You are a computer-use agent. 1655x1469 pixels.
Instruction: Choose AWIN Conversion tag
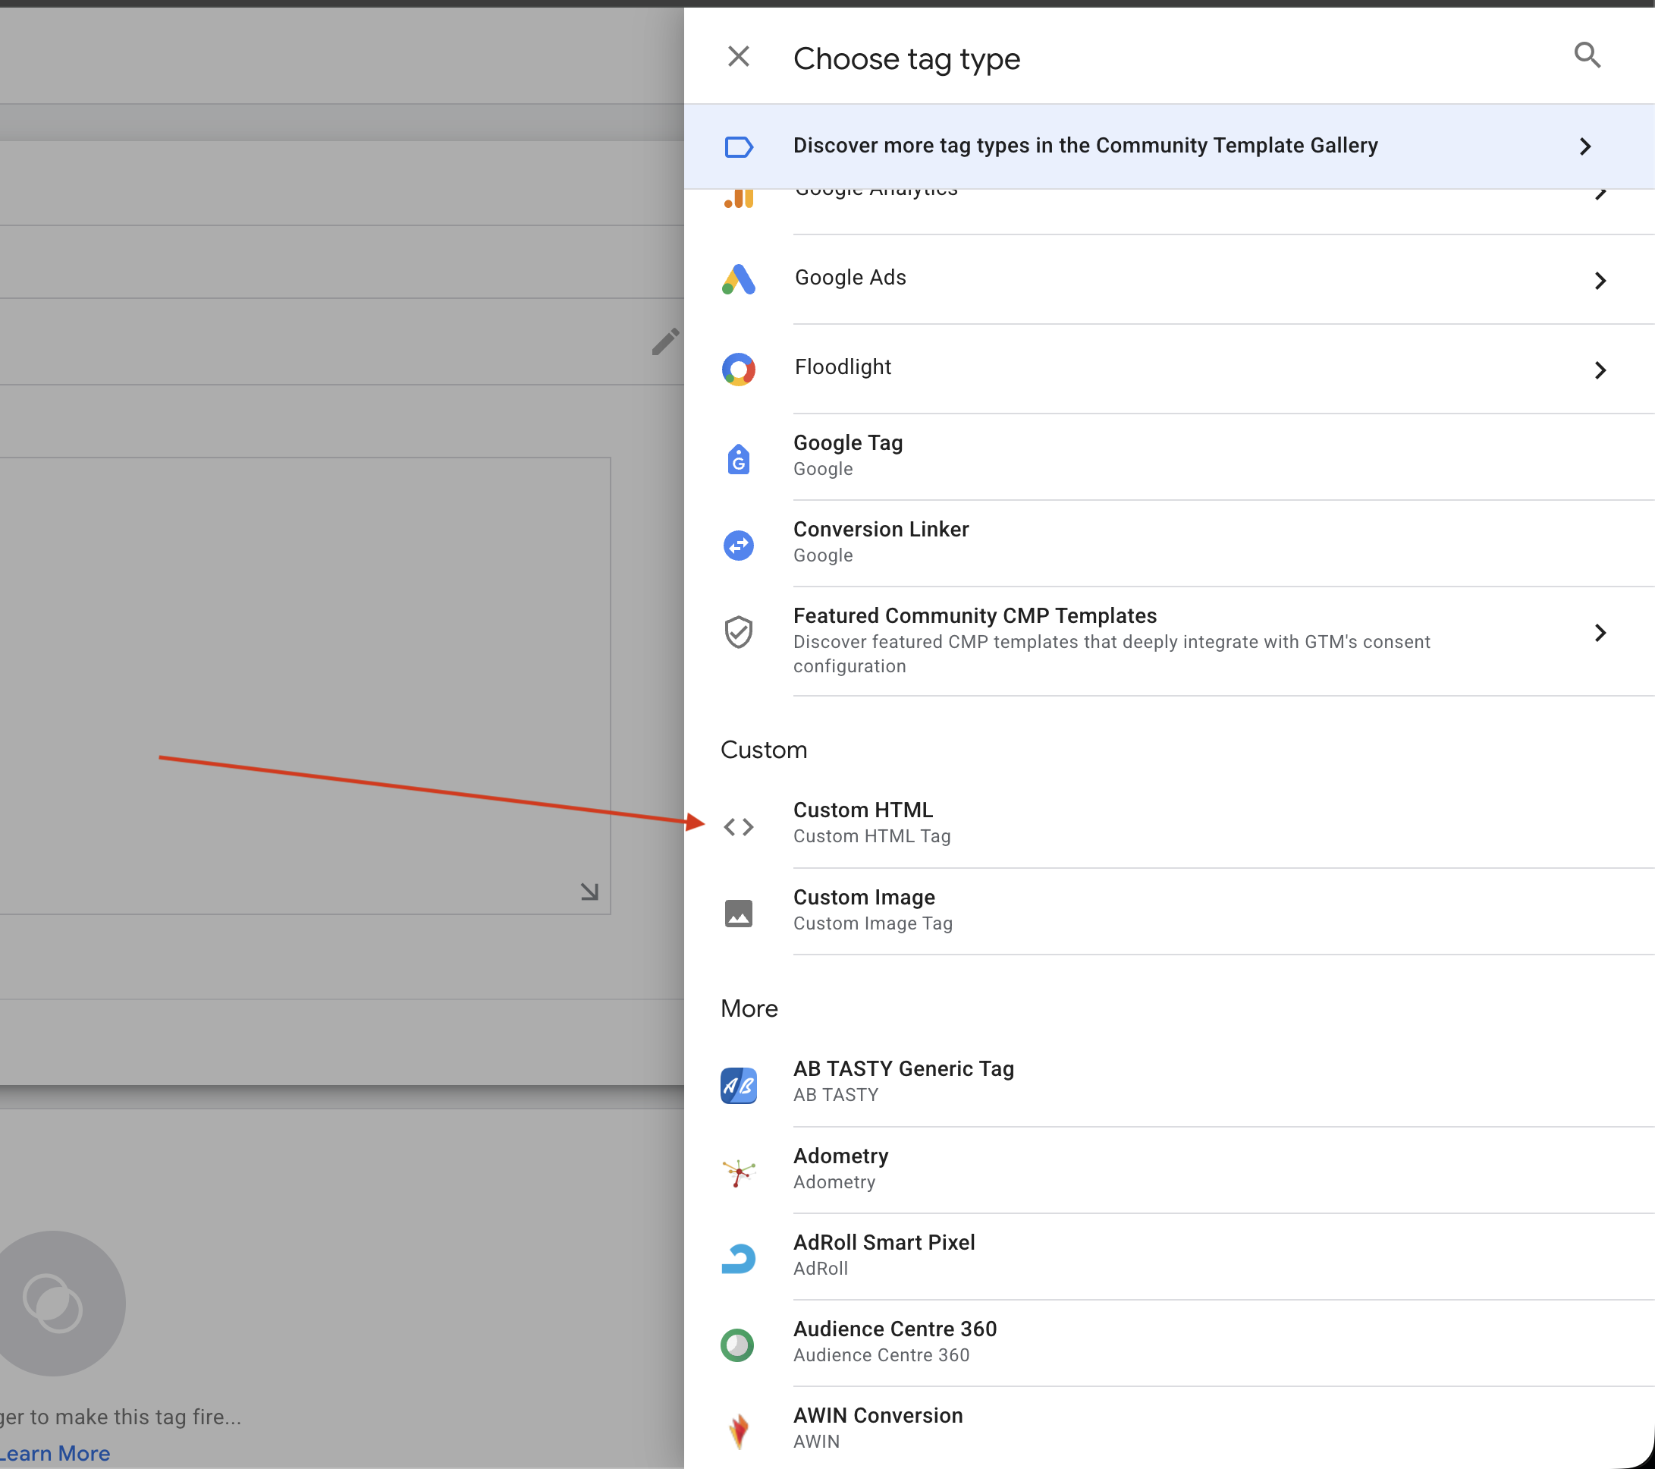(x=1169, y=1429)
